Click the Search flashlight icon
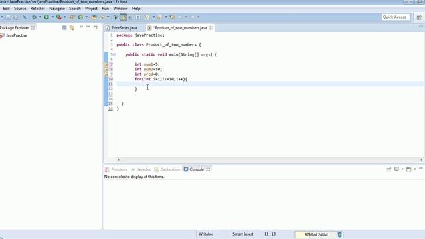 [102, 17]
